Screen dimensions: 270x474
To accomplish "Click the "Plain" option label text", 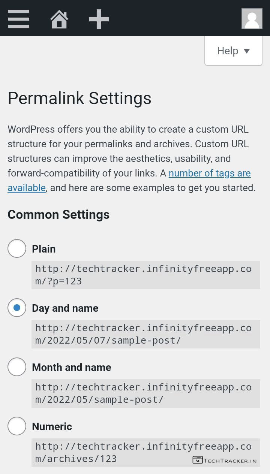I will (x=44, y=249).
